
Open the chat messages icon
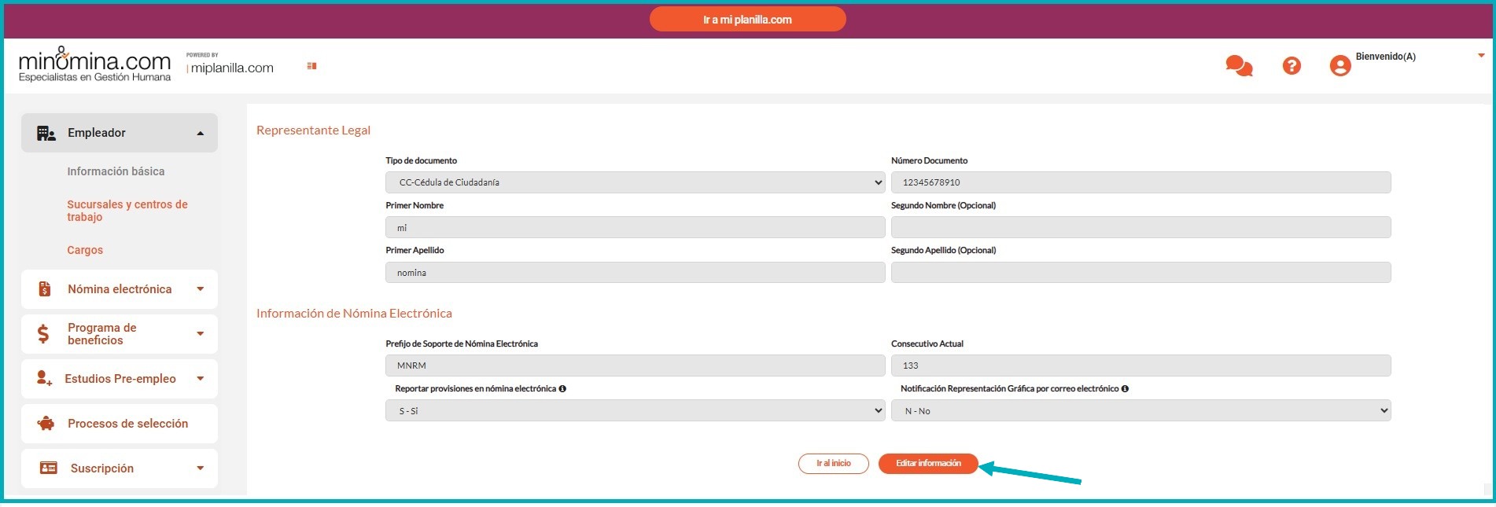point(1238,66)
